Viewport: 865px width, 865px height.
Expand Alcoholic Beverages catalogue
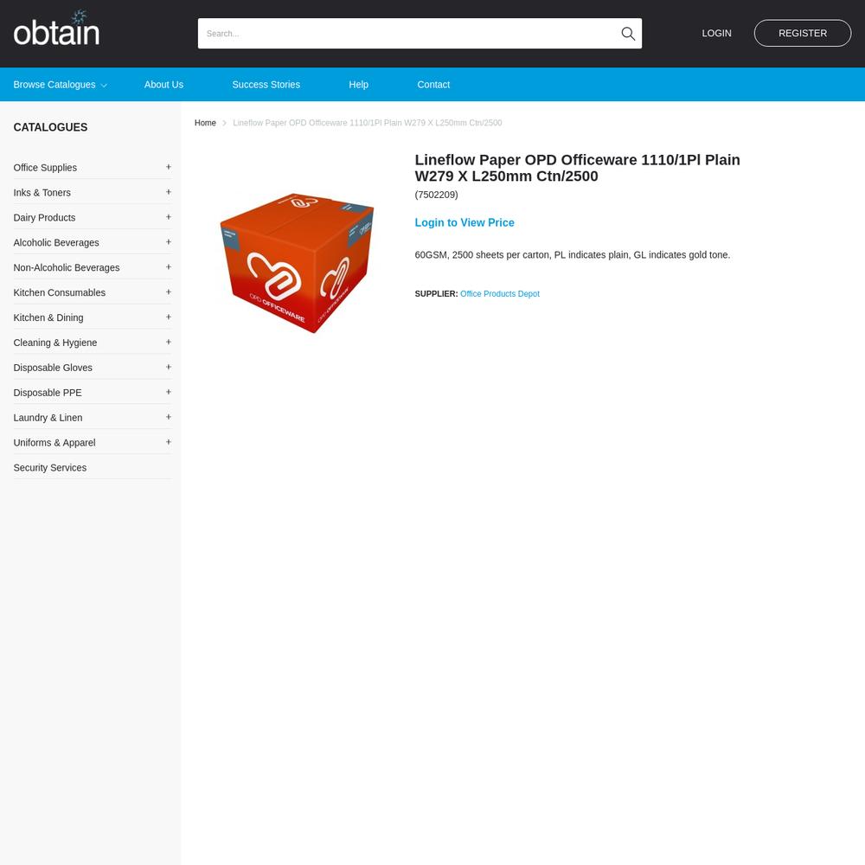[x=169, y=242]
